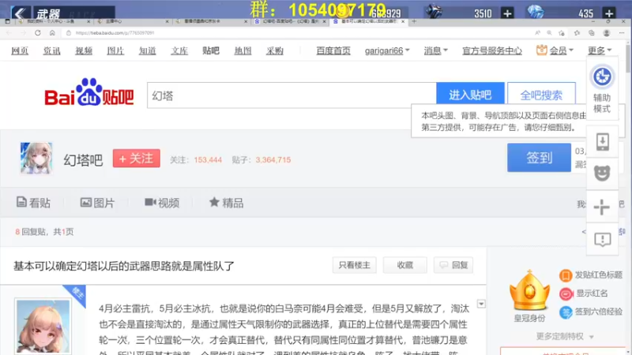Open a new browser tab
This screenshot has height=355, width=632.
[414, 21]
